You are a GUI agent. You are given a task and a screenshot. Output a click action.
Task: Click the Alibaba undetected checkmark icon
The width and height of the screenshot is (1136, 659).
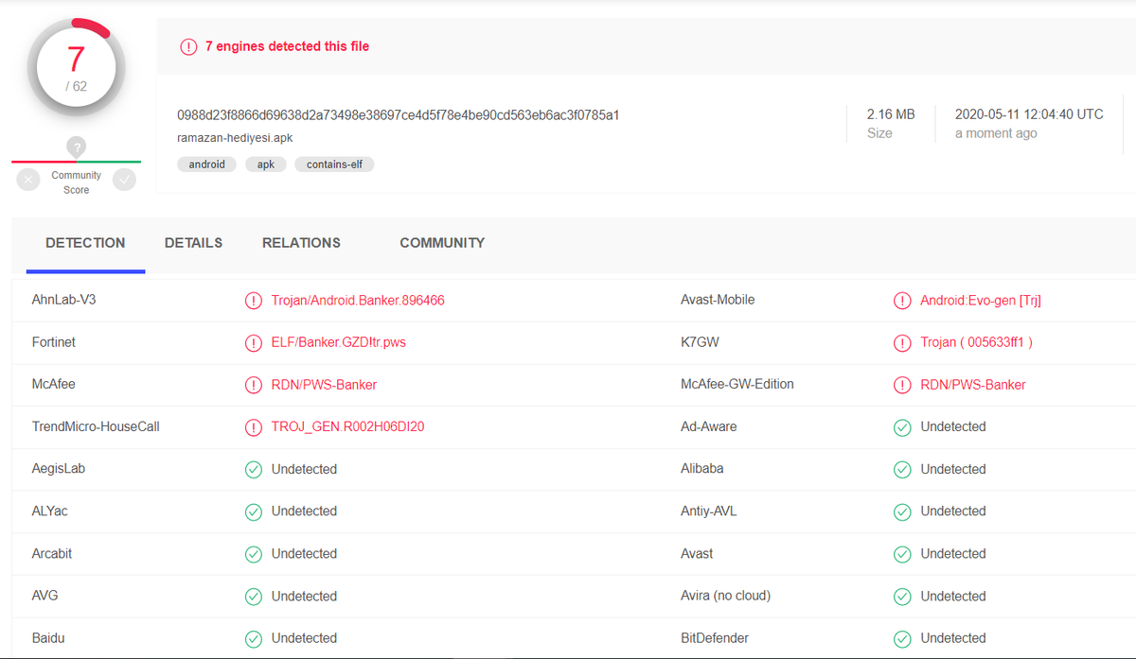click(903, 469)
